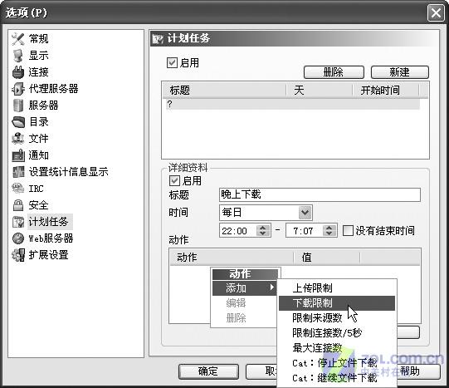This screenshot has width=449, height=388.
Task: Choose 最大连接数 from the submenu
Action: click(x=337, y=348)
